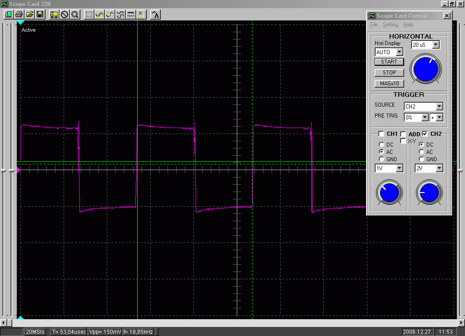Open the Setting menu
The height and width of the screenshot is (336, 465).
click(x=390, y=25)
